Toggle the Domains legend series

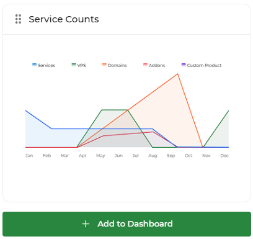click(x=115, y=65)
